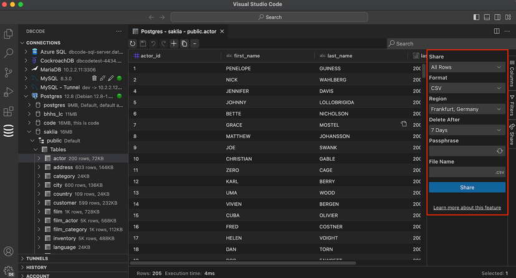Expand the HISTORY section

(22, 267)
